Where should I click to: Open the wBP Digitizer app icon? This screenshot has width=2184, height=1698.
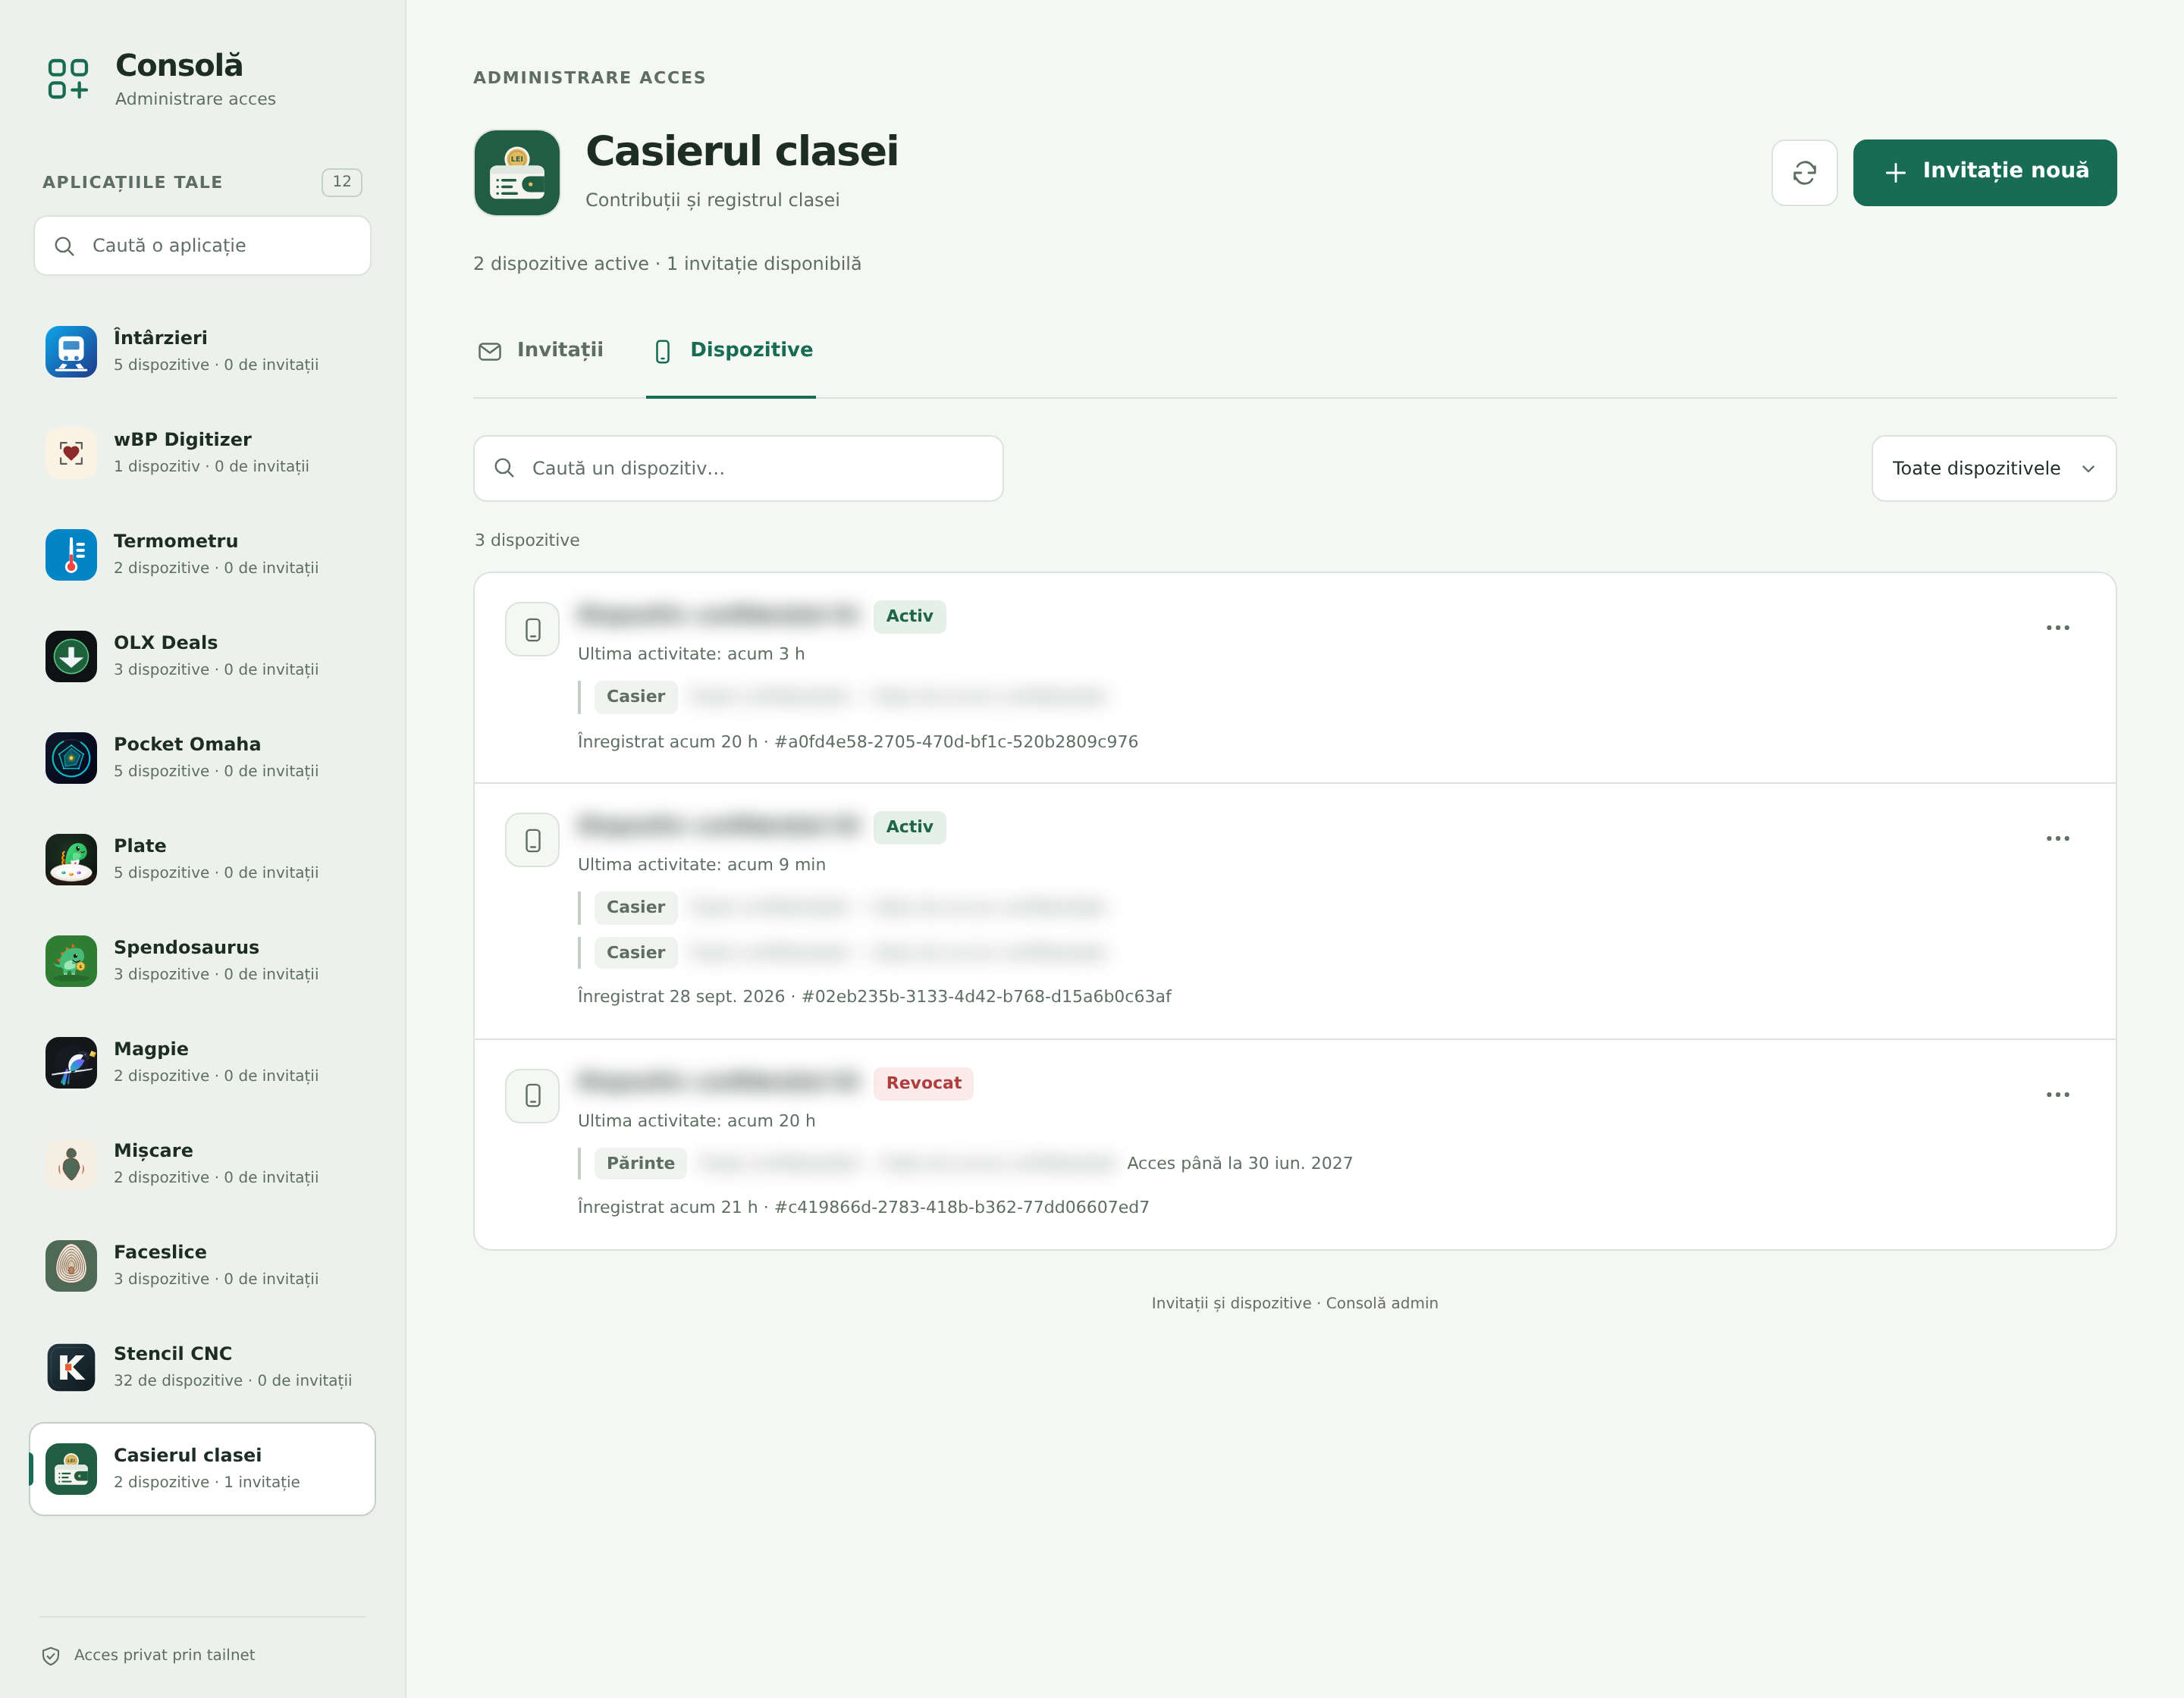[71, 453]
